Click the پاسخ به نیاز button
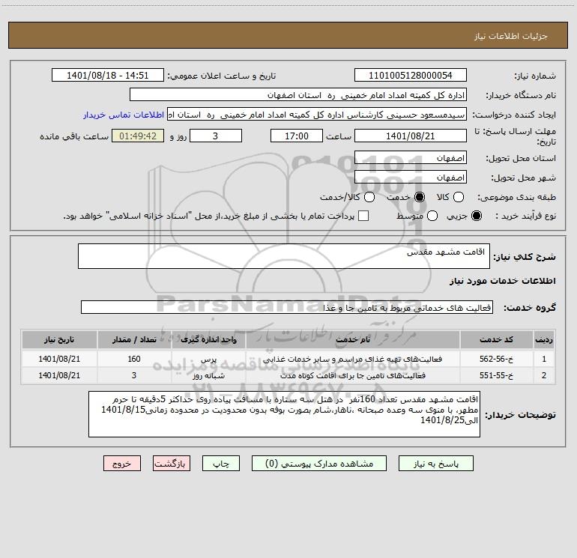Viewport: 577px width, 558px height. point(435,464)
